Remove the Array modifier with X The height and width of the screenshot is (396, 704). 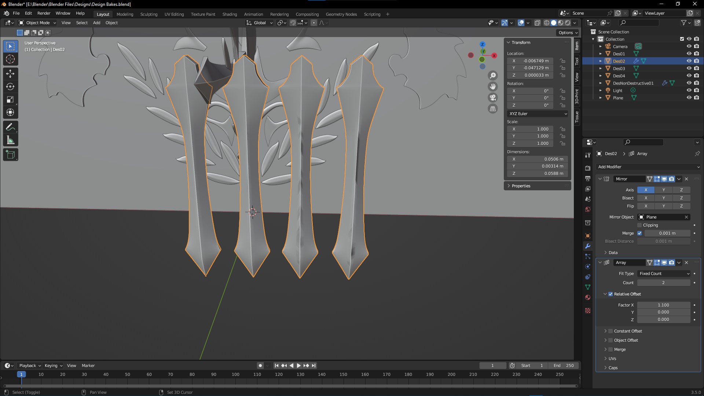(686, 263)
